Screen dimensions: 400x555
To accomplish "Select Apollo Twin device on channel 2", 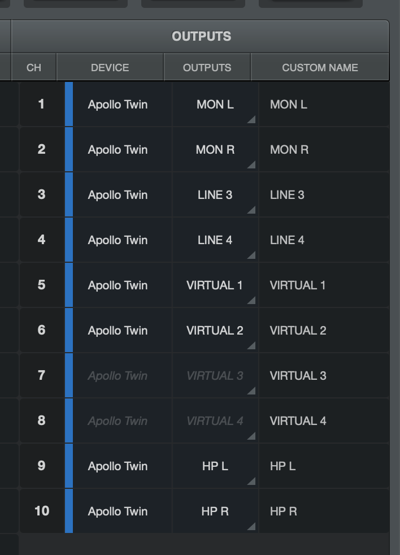I will 118,150.
